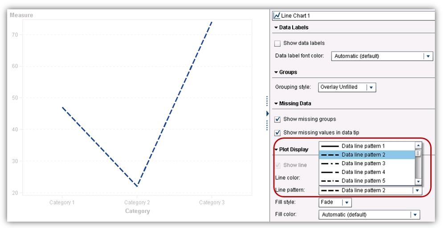Open the Fill style dropdown

coord(347,203)
